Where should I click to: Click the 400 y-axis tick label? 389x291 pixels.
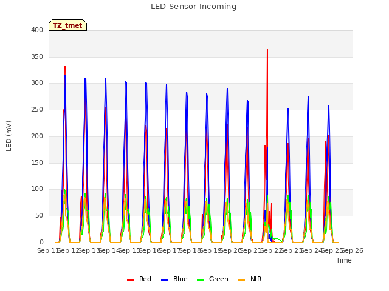point(37,30)
